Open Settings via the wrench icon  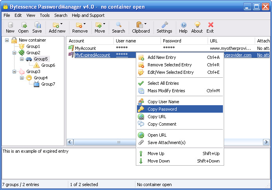pyautogui.click(x=164, y=25)
